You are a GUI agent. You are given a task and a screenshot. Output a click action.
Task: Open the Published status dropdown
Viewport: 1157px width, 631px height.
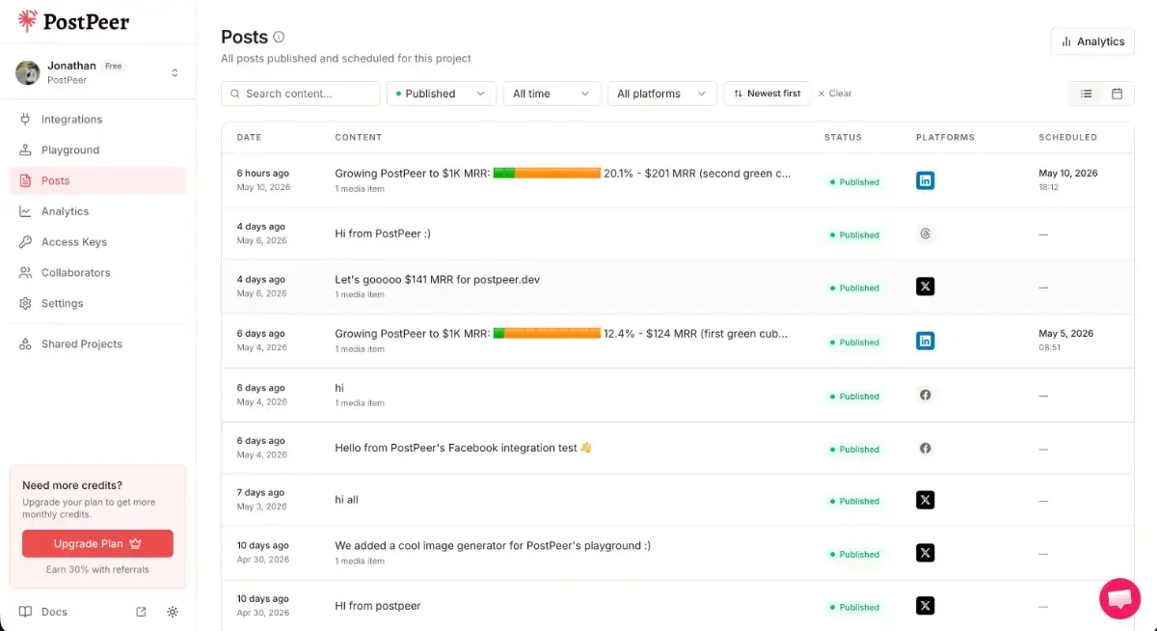[442, 94]
